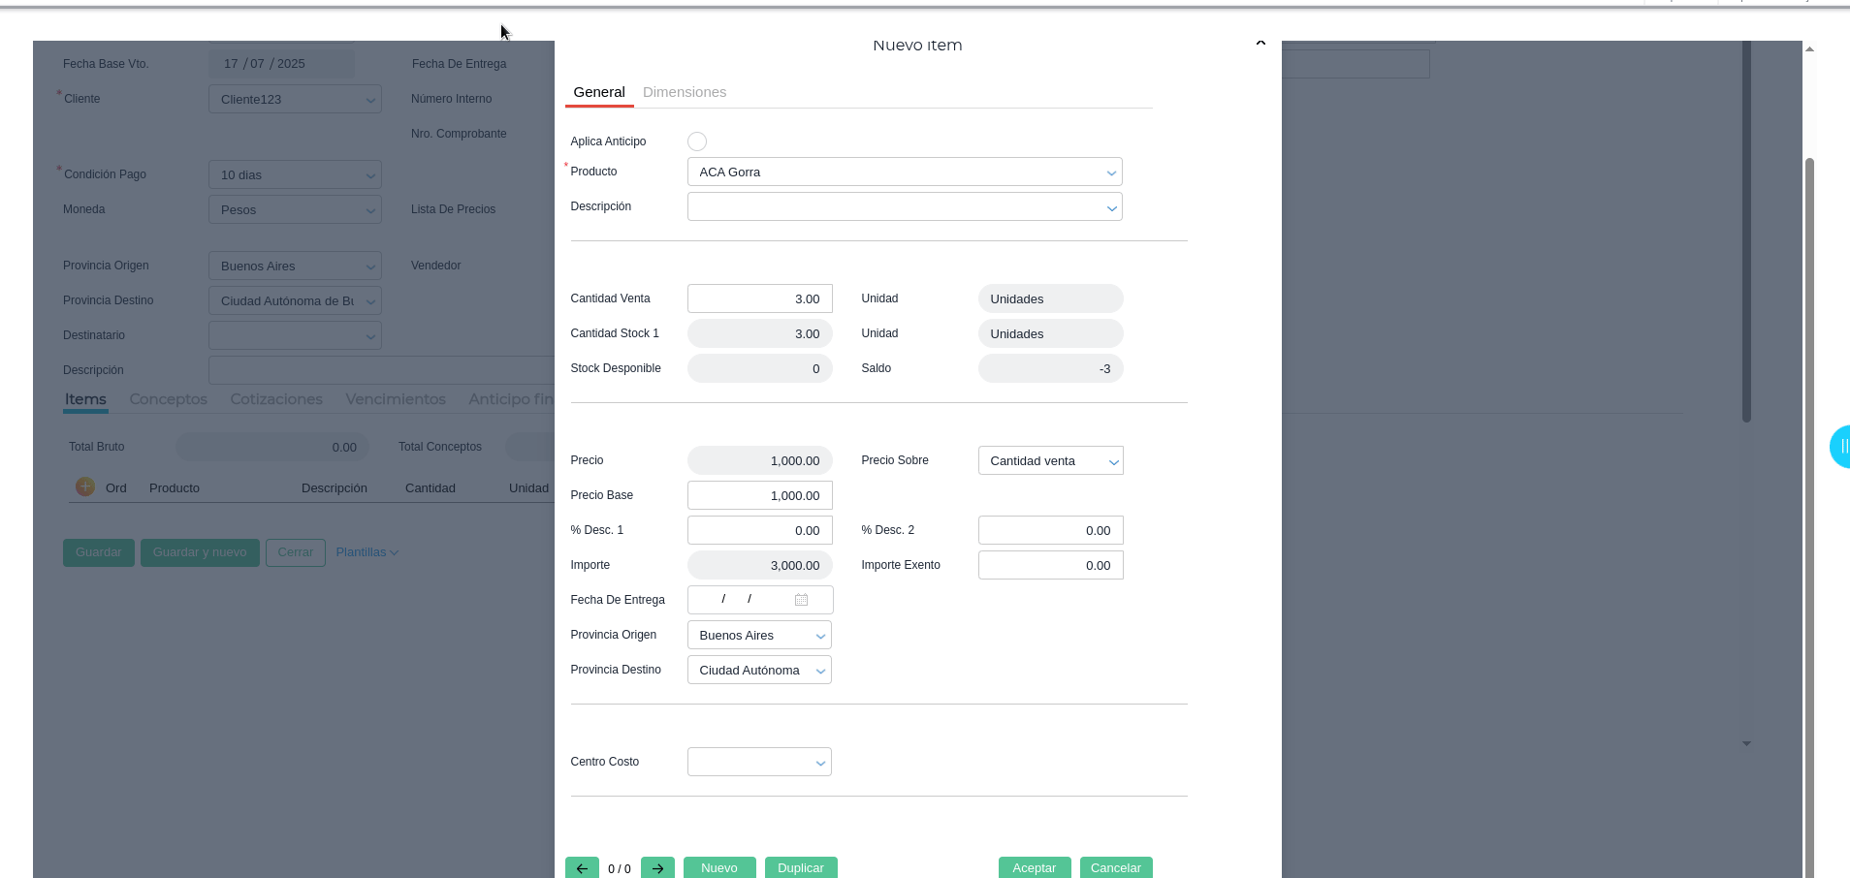Open the Fecha De Entrega calendar picker
Viewport: 1850px width, 878px height.
(801, 600)
